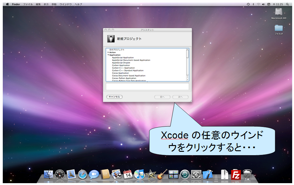Click the menu bar clock 木 11:25

pos(278,4)
